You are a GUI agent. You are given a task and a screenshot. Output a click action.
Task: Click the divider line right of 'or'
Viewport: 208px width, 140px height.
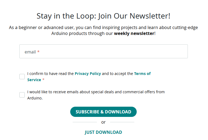(122, 122)
